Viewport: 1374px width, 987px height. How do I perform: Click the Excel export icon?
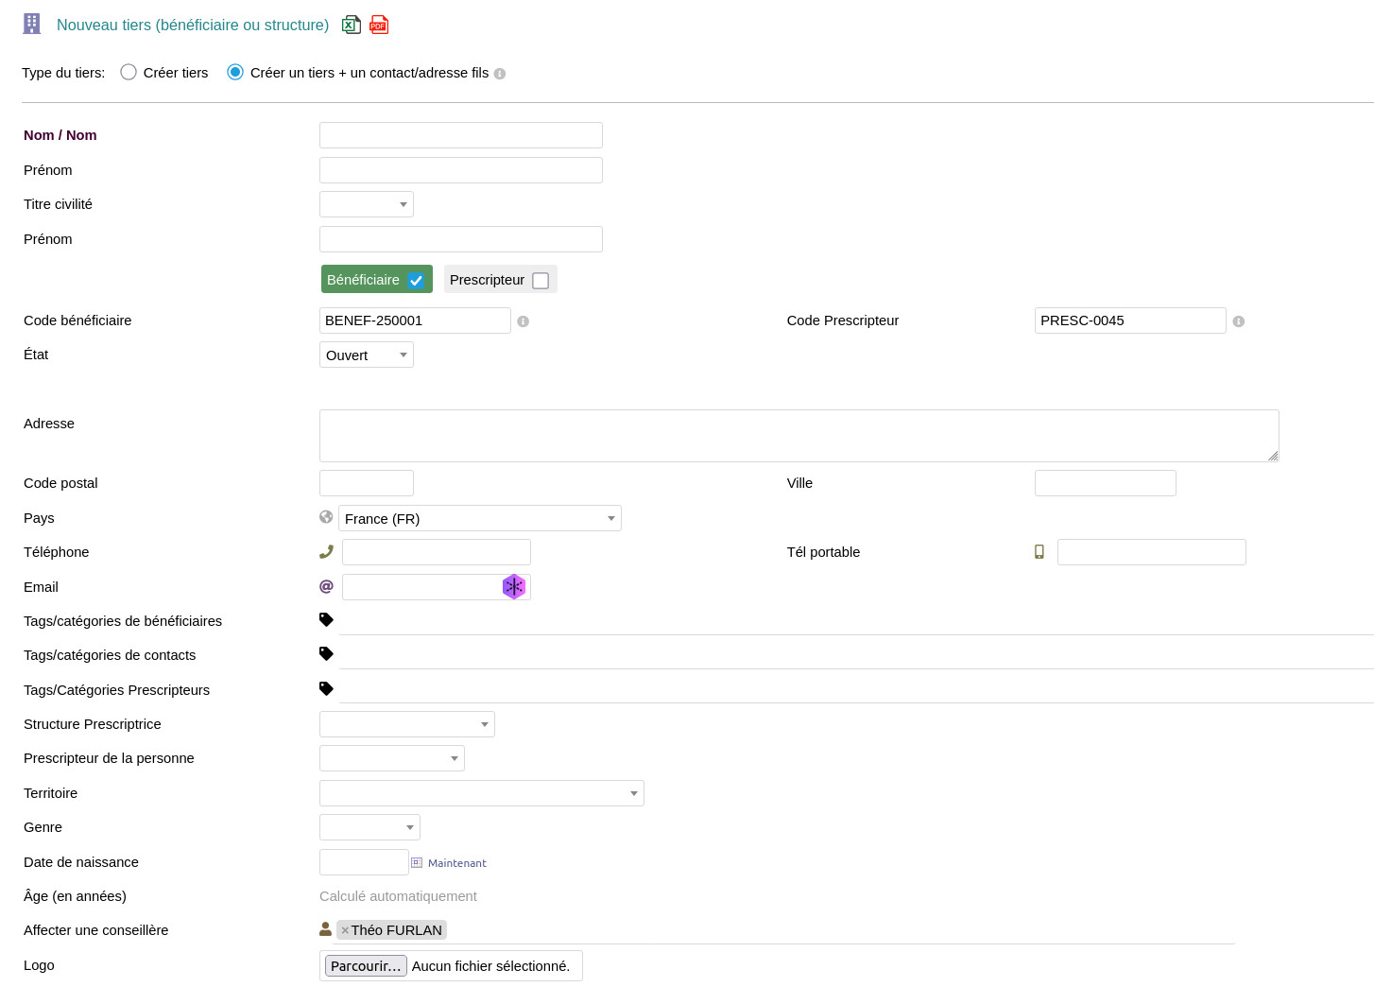tap(351, 25)
